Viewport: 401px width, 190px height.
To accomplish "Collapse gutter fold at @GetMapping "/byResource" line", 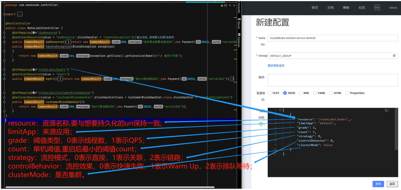I will pyautogui.click(x=5, y=33).
